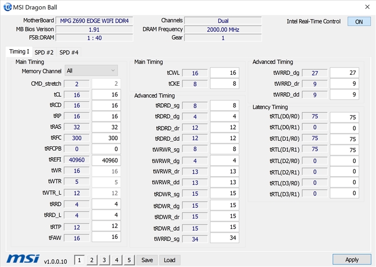Click the Load profile button
The image size is (376, 267).
click(170, 260)
